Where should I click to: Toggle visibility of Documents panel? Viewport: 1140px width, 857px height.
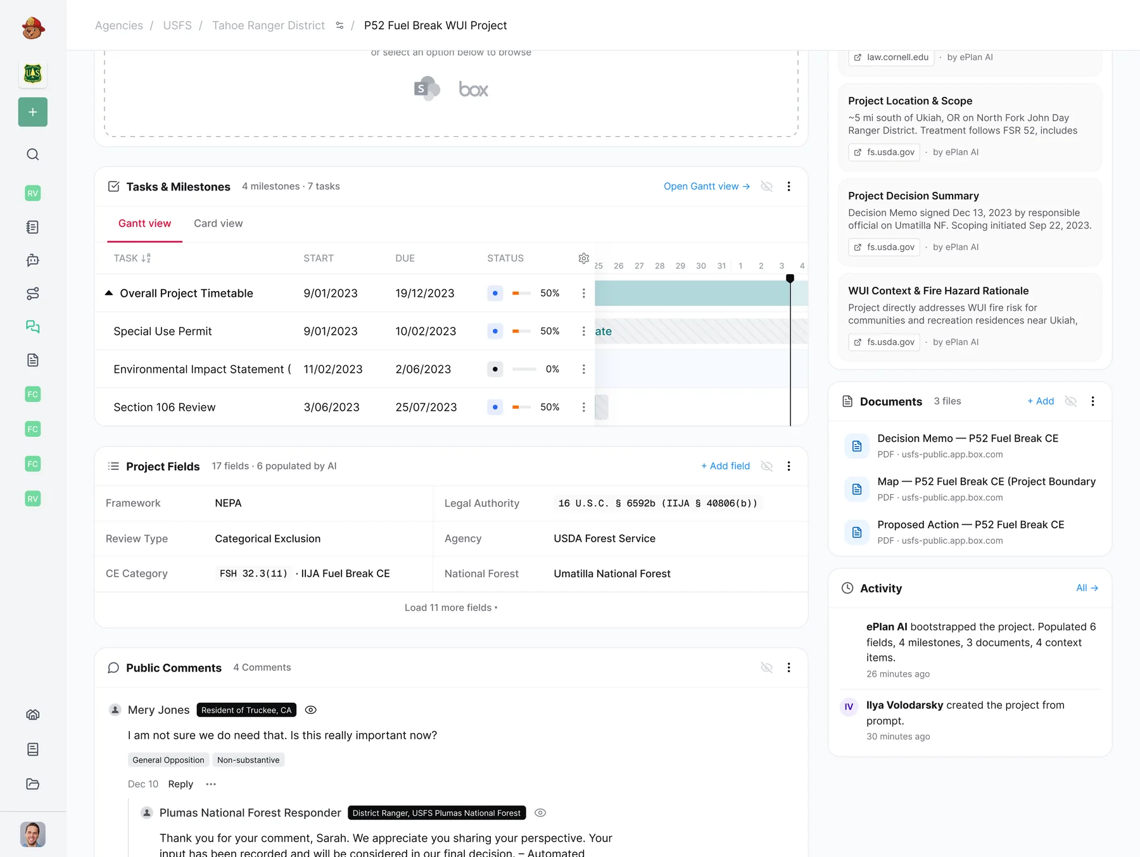pyautogui.click(x=1070, y=401)
